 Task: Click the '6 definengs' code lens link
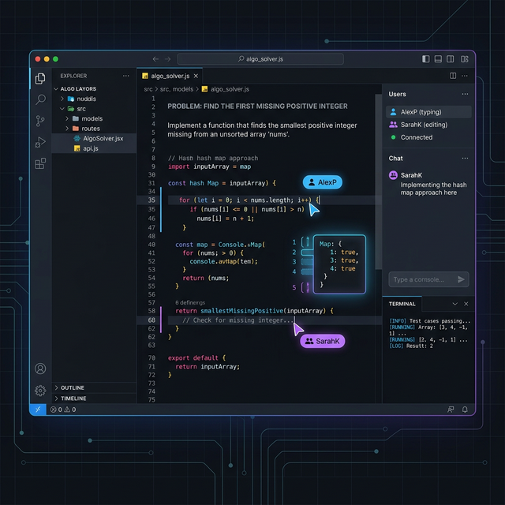pyautogui.click(x=190, y=303)
